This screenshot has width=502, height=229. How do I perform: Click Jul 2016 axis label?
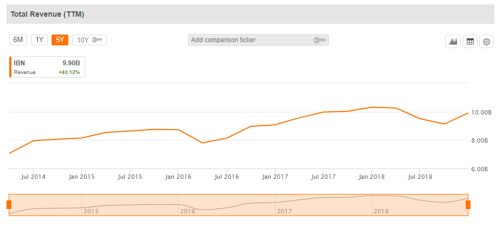(227, 177)
